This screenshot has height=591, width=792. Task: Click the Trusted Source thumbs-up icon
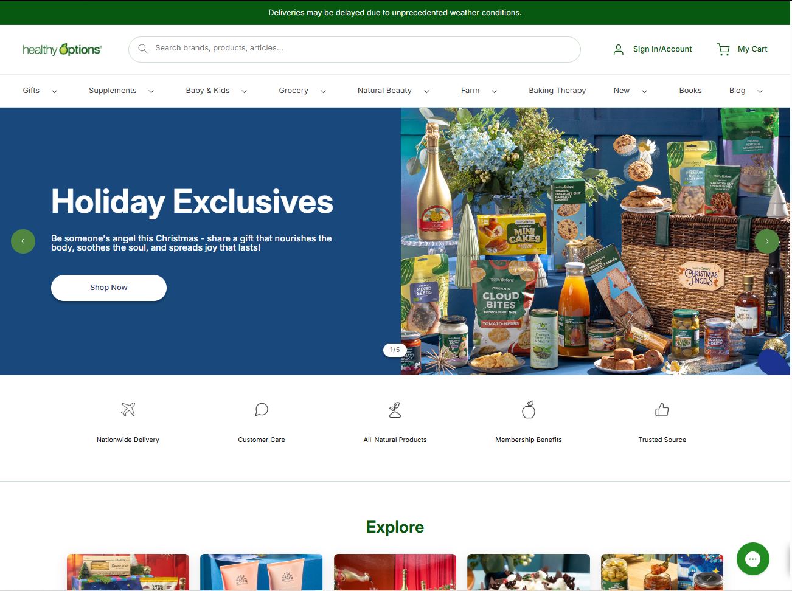click(x=662, y=410)
